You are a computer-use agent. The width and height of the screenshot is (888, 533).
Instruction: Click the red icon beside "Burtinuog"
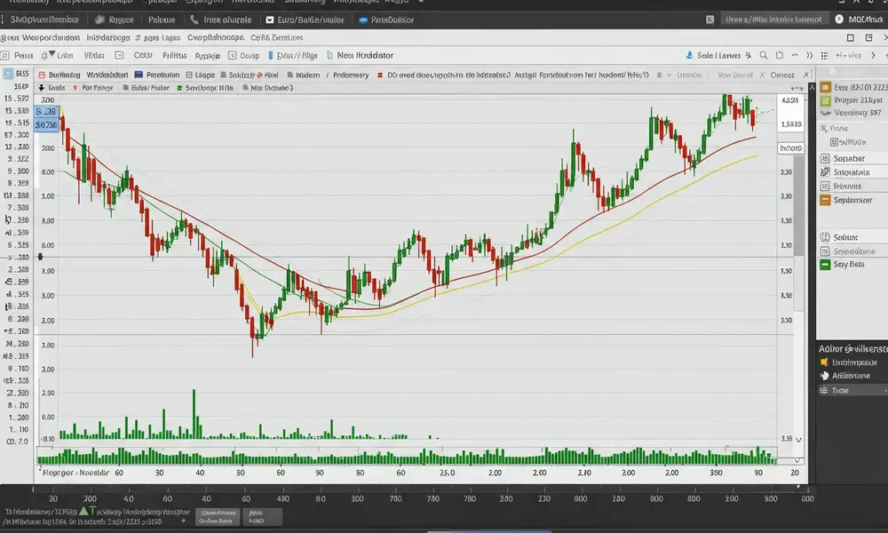(42, 75)
